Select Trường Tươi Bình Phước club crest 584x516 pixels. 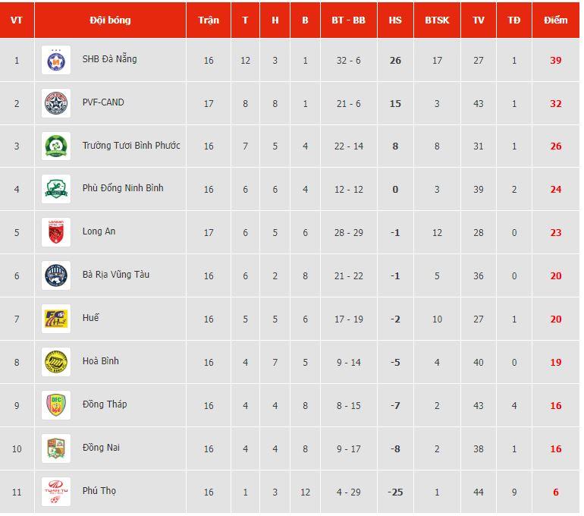56,146
